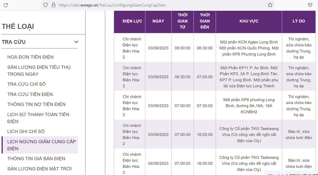Screen dimensions: 318x175
Task: Click the KHU VỰC column header
Action: pyautogui.click(x=249, y=21)
